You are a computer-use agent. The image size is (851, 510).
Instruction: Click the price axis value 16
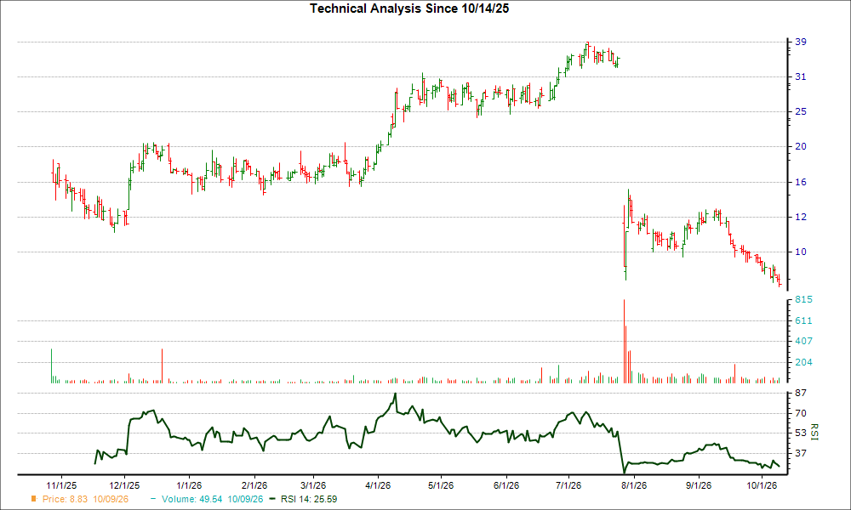coord(801,182)
